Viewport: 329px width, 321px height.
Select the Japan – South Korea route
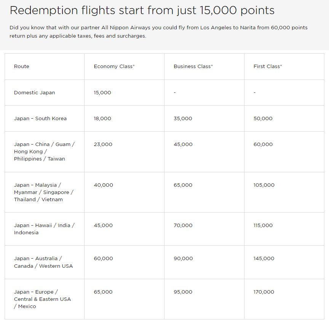40,119
